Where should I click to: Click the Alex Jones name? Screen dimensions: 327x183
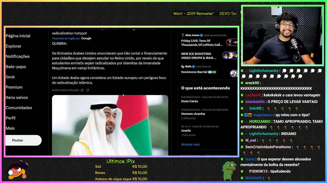192,35
